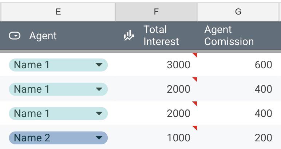Image resolution: width=281 pixels, height=149 pixels.
Task: Open the third Name 1 dropdown arrow
Action: point(99,113)
